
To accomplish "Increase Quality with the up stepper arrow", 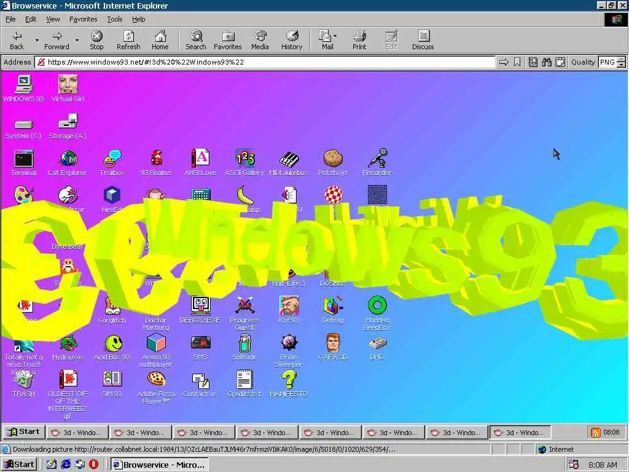I will pyautogui.click(x=622, y=60).
